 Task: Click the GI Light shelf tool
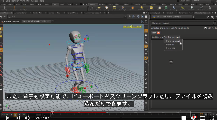tap(166, 8)
